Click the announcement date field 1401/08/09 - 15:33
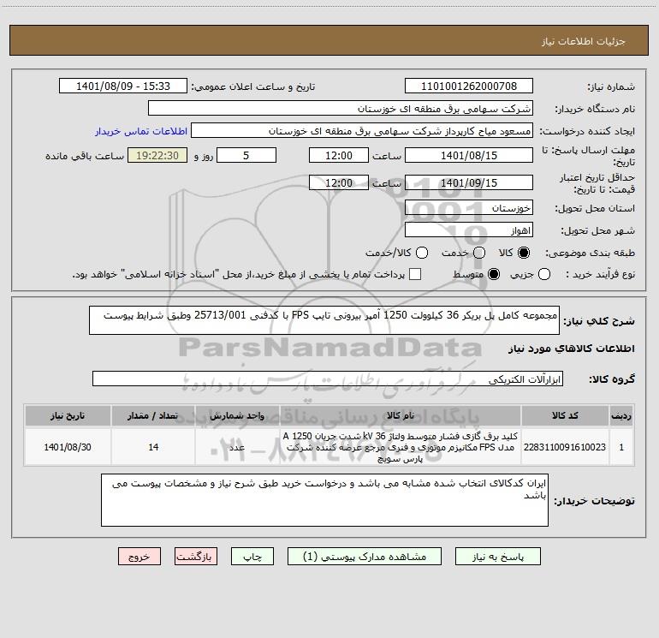Screen dimensions: 659x638 [x=123, y=86]
